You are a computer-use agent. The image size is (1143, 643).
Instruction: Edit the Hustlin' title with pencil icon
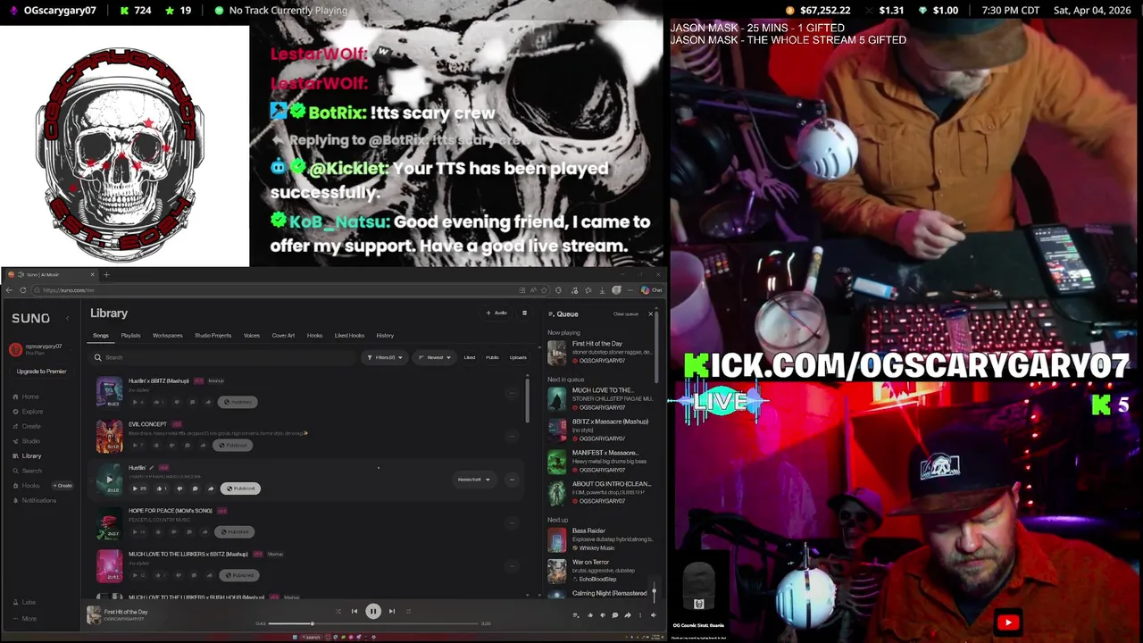pos(151,467)
